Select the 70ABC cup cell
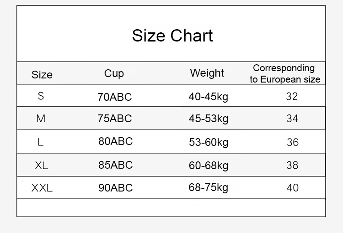The height and width of the screenshot is (233, 343). 114,97
